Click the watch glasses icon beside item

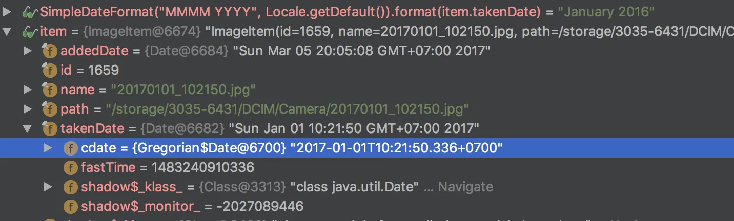coord(30,31)
